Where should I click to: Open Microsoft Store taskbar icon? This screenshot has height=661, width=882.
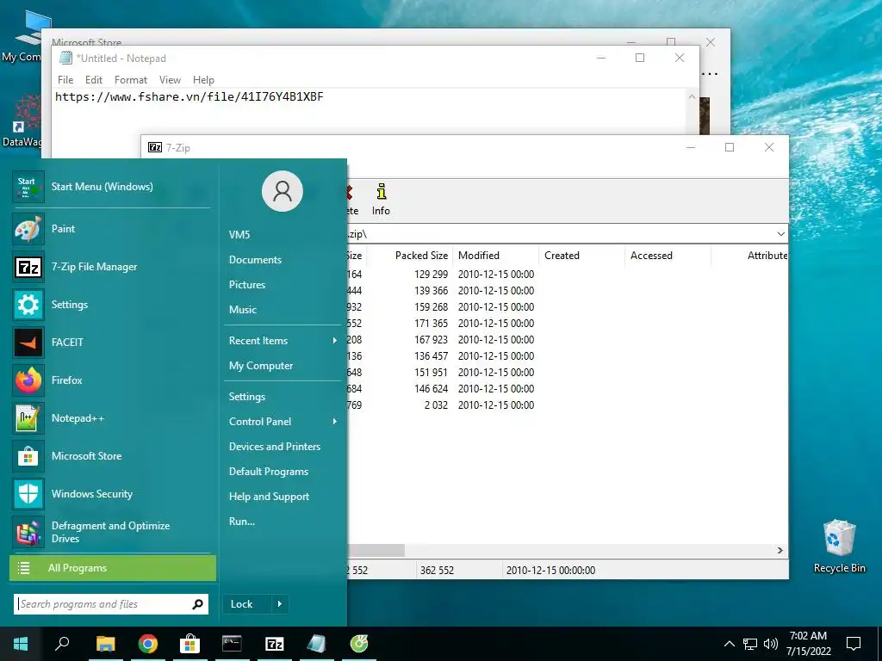point(189,644)
